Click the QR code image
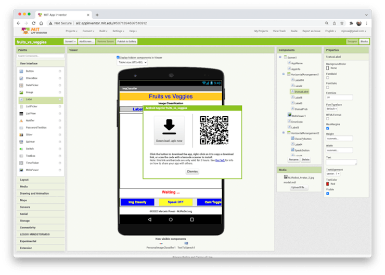The height and width of the screenshot is (275, 385). pyautogui.click(x=214, y=130)
